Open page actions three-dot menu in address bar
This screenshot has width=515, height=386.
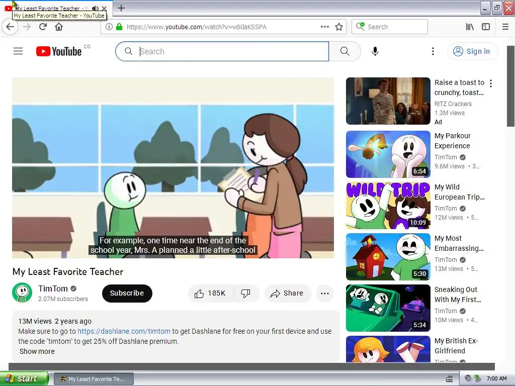[324, 27]
